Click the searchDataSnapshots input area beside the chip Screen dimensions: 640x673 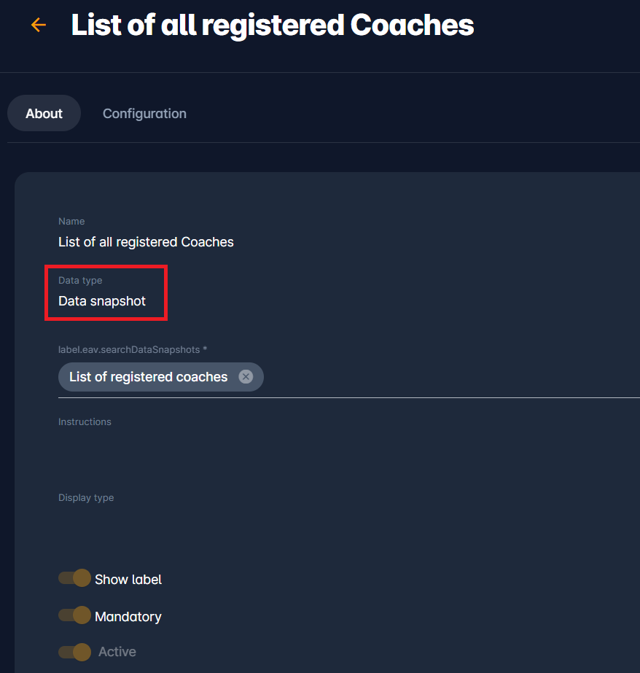tap(437, 378)
